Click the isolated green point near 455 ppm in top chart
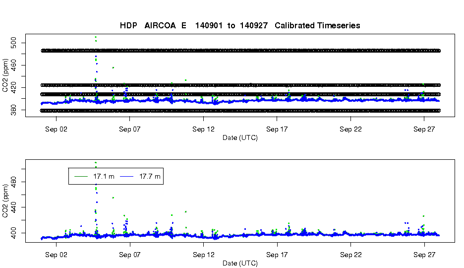The height and width of the screenshot is (268, 464). [x=113, y=68]
